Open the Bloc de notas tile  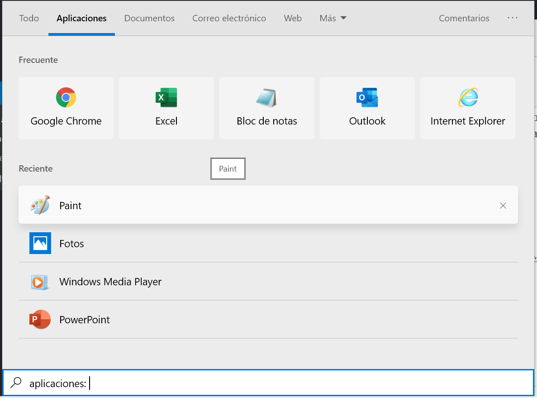[267, 108]
